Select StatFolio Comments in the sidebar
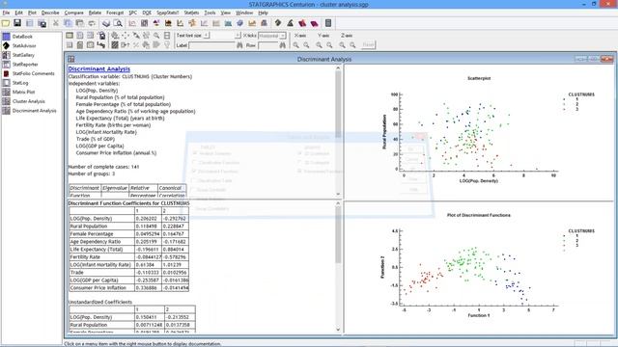This screenshot has width=618, height=347. coord(34,73)
